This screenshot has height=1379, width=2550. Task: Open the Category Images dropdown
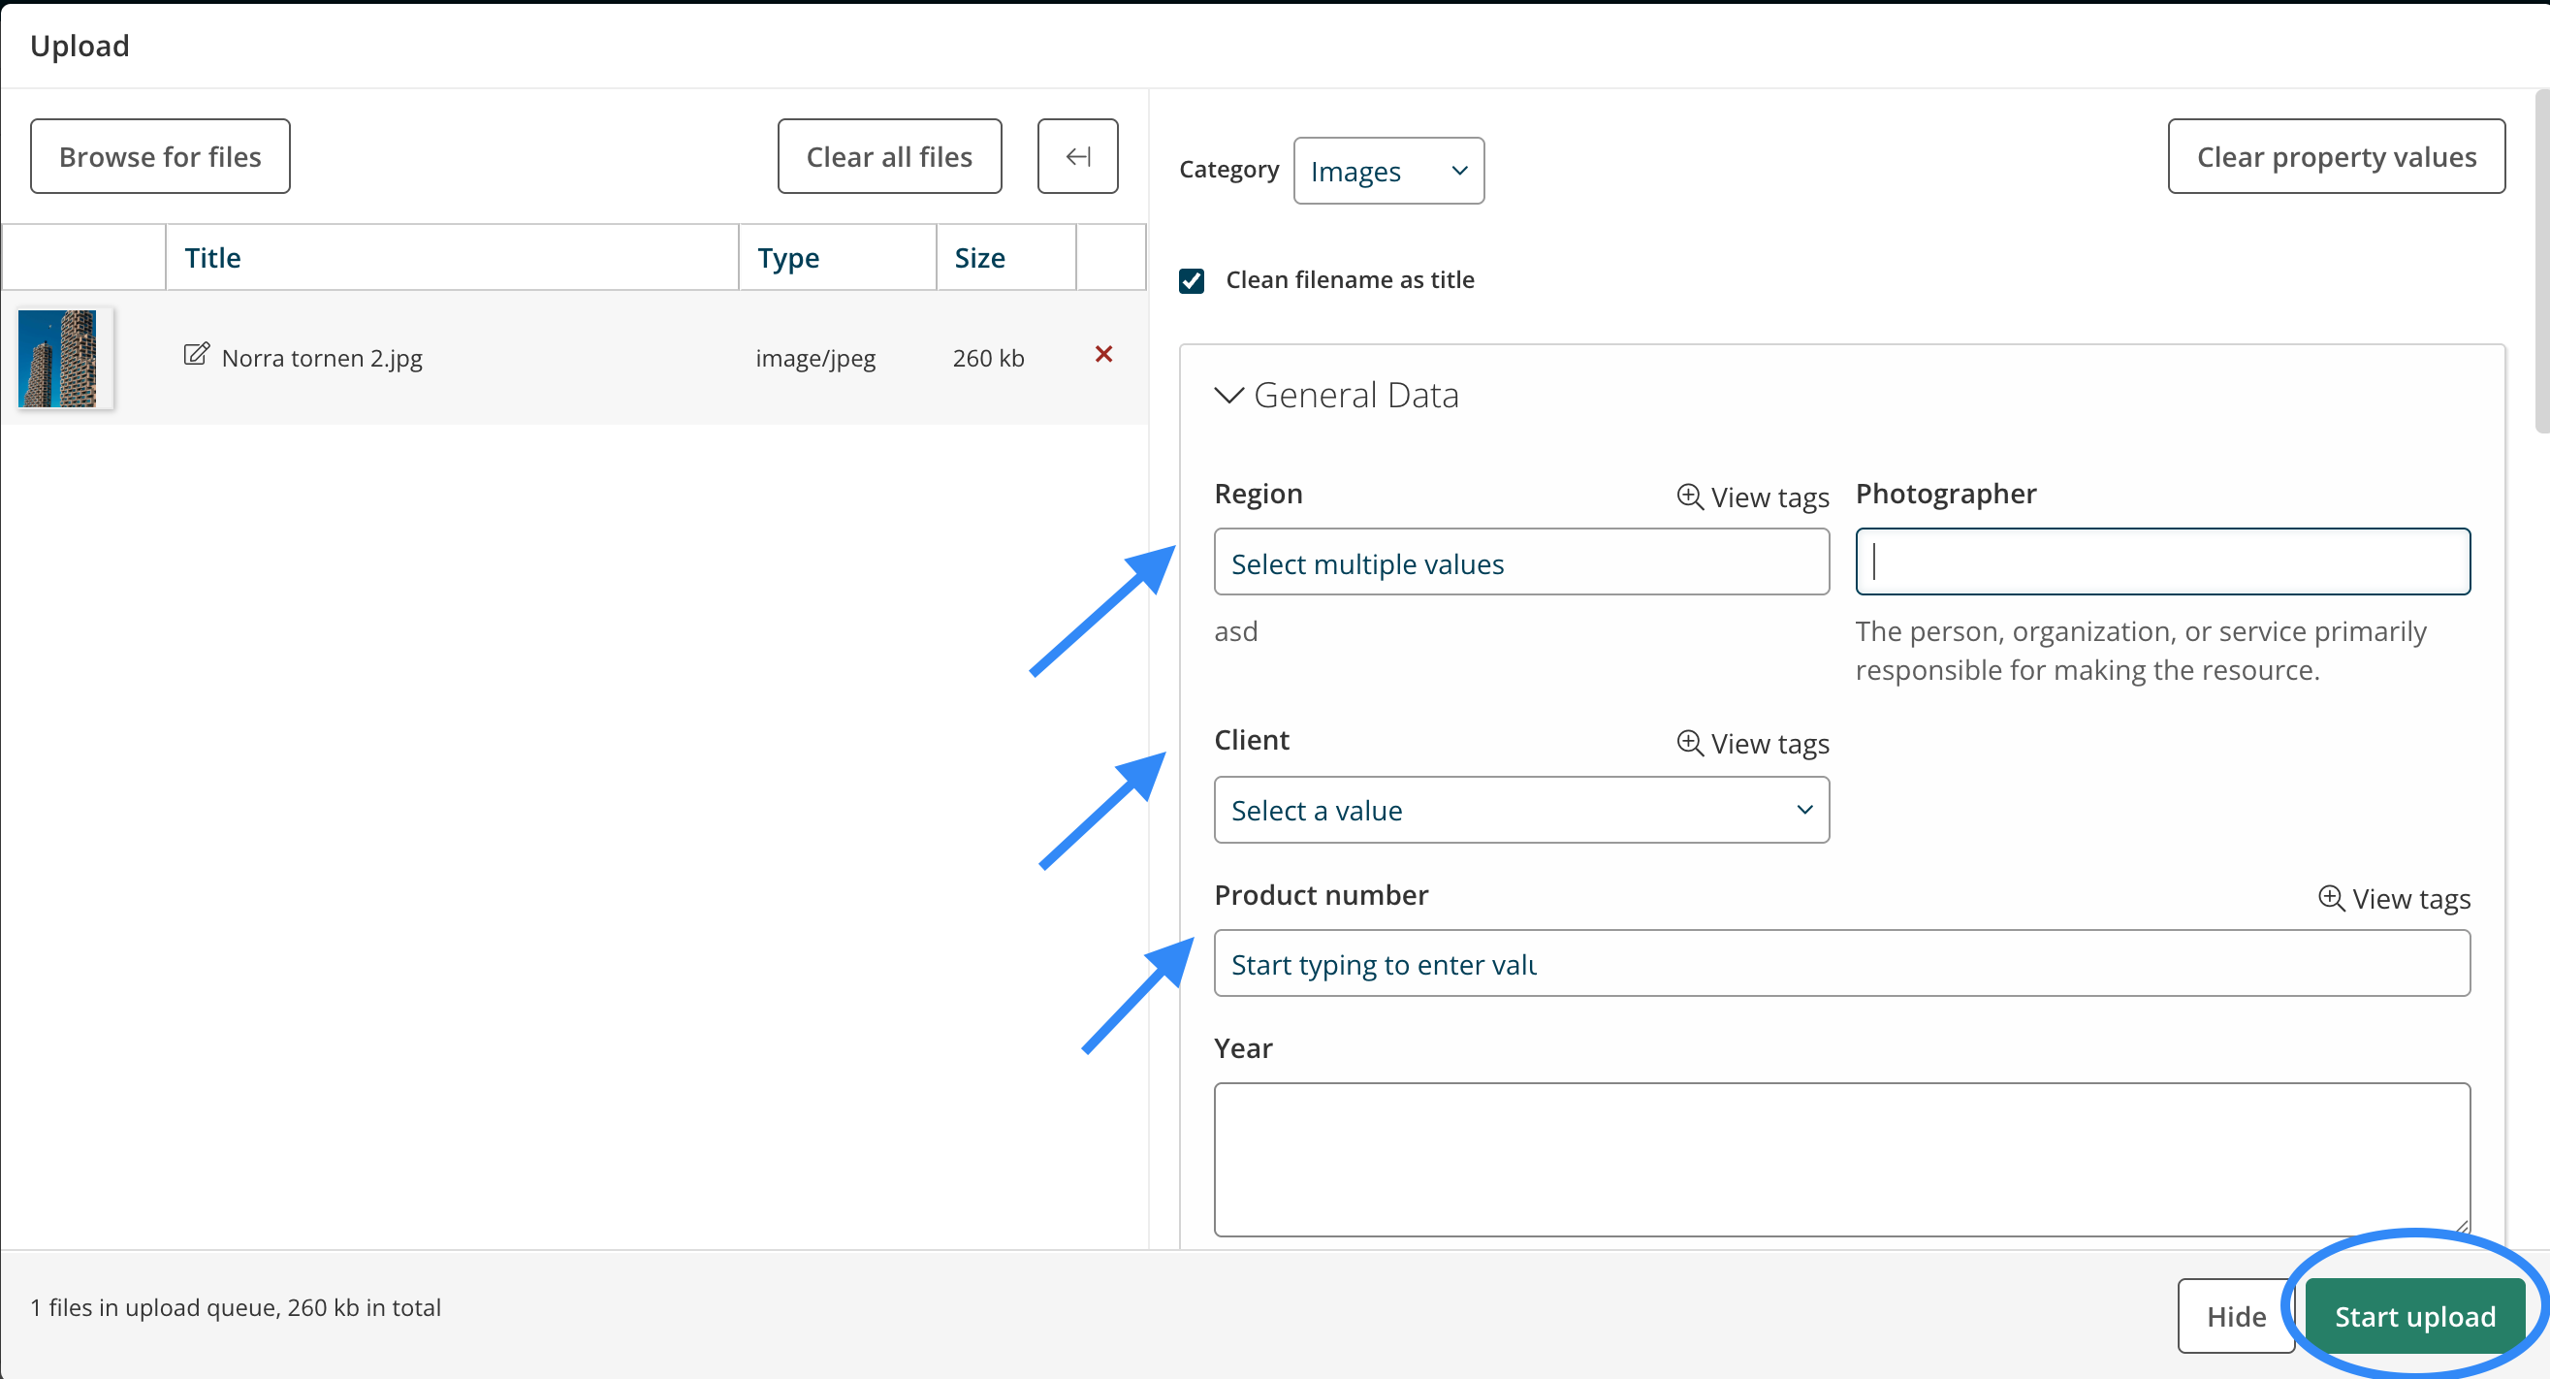pyautogui.click(x=1387, y=172)
